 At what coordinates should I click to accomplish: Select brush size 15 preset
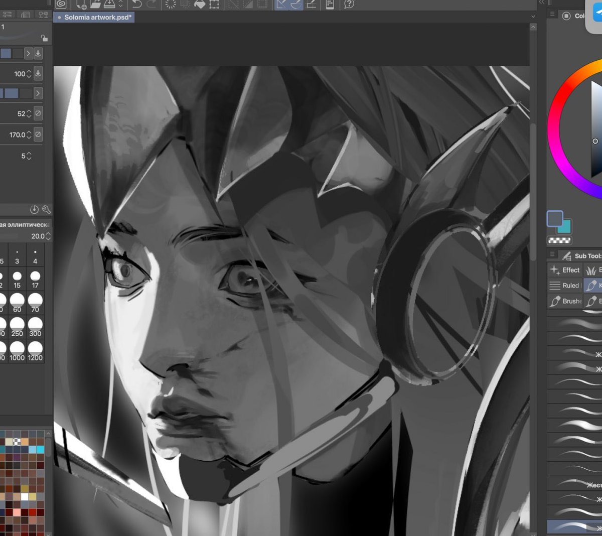(x=17, y=280)
